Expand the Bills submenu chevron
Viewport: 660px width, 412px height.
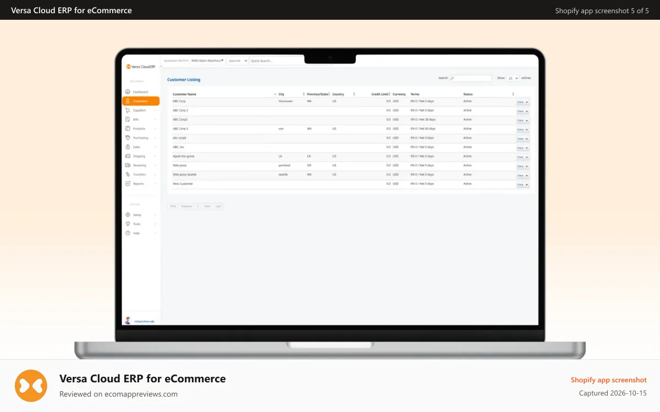(x=155, y=120)
